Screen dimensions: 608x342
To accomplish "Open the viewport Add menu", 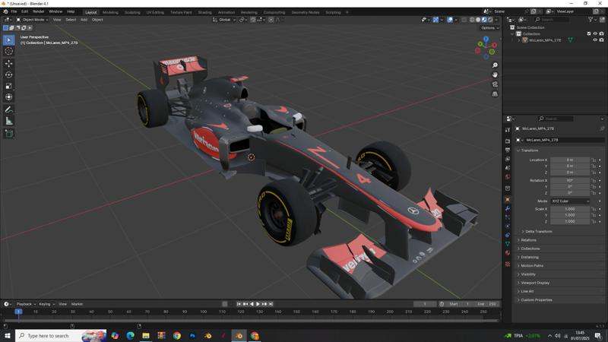I will point(84,20).
